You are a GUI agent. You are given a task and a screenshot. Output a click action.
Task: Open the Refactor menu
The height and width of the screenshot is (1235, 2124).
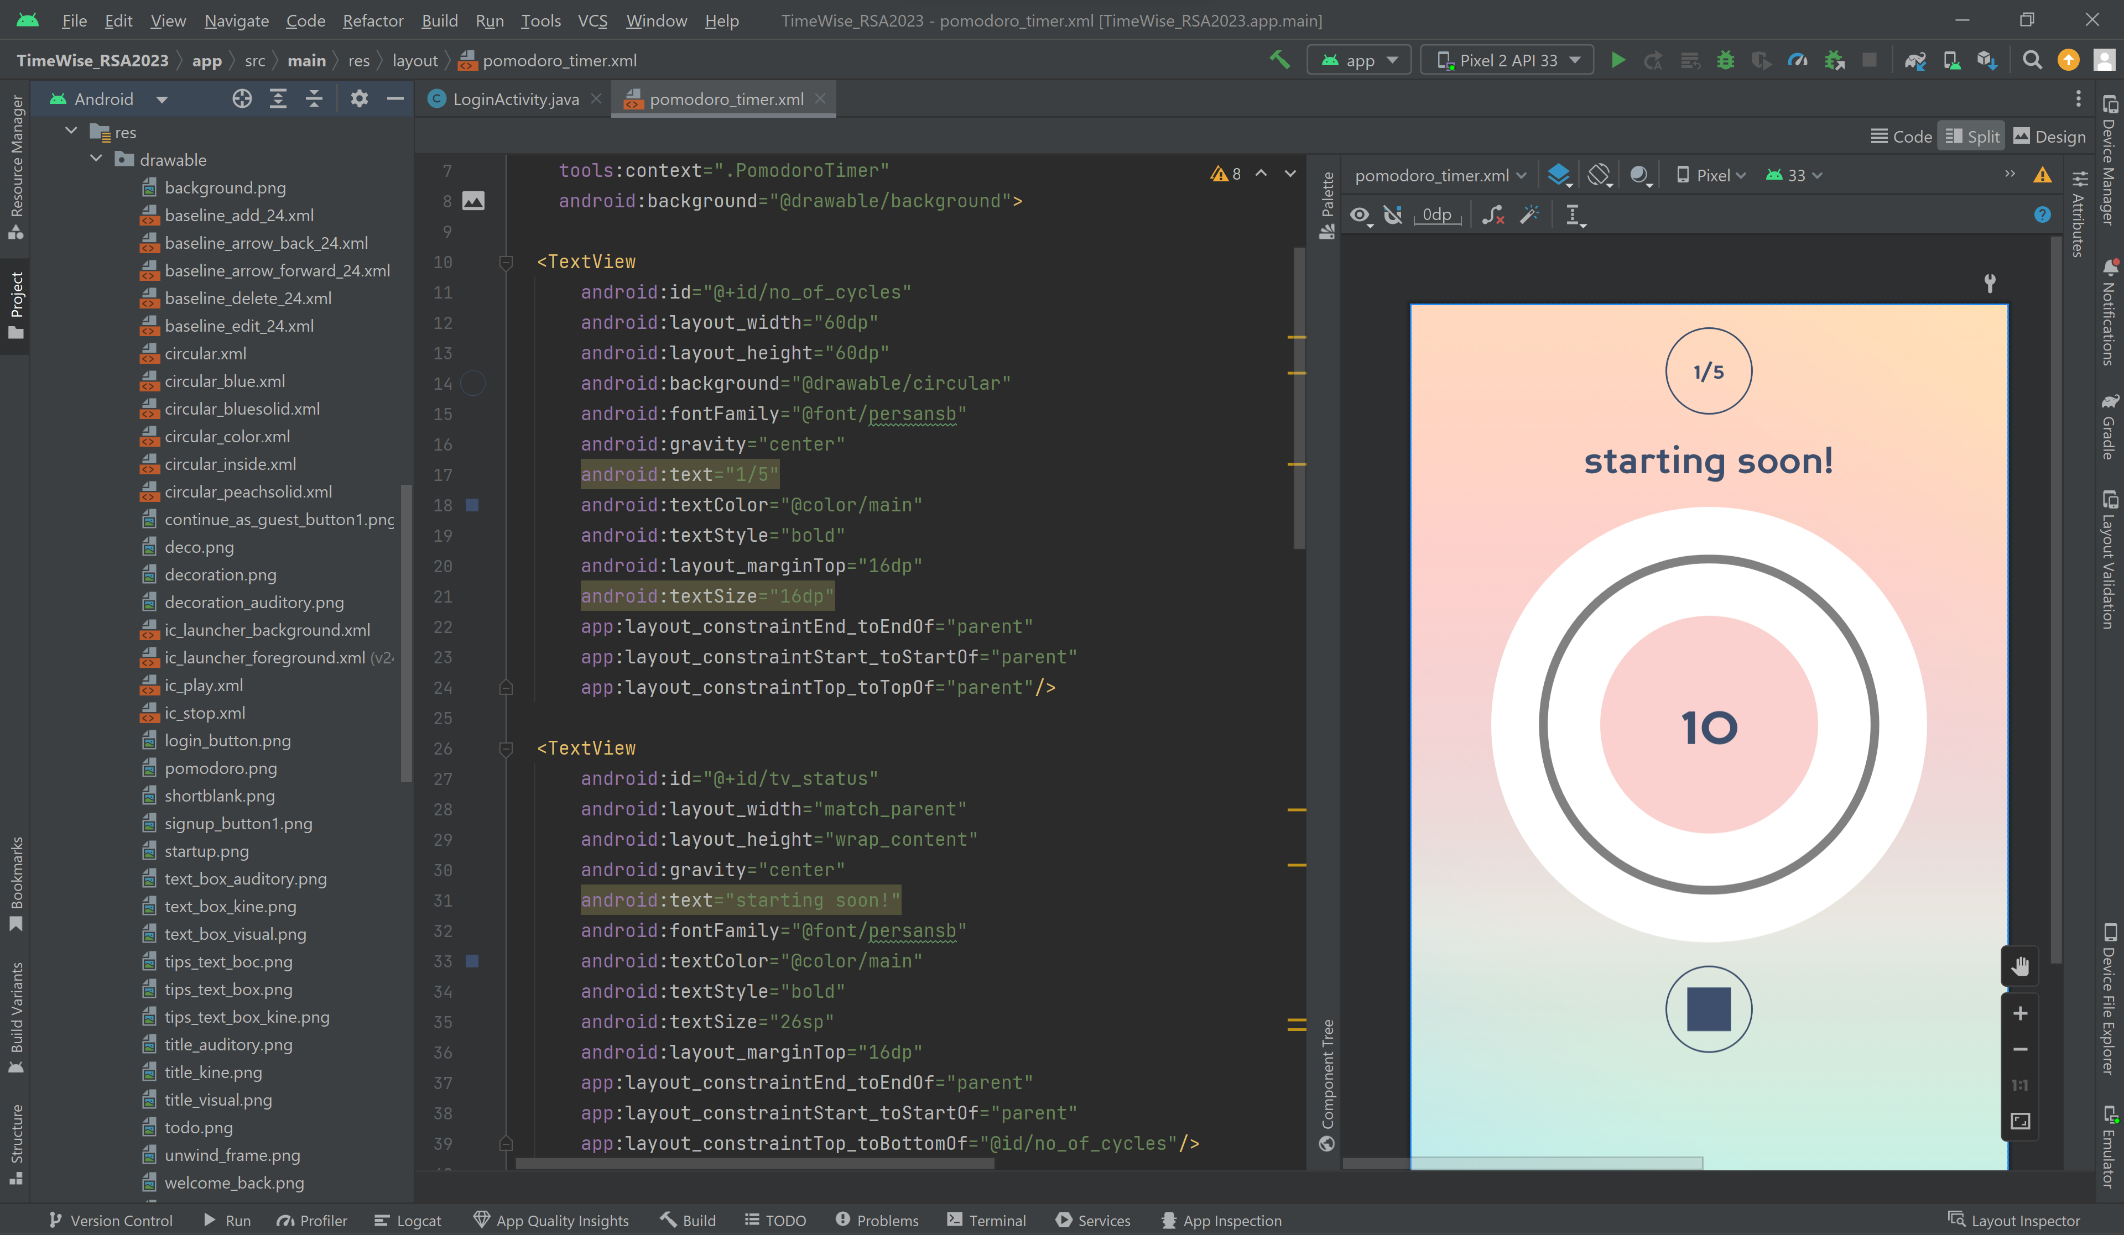coord(373,20)
